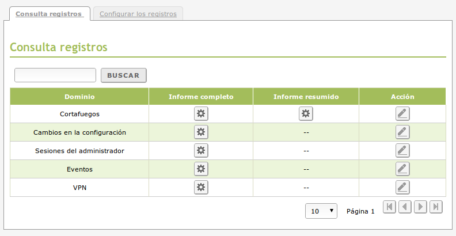Open full report for Cortafuegos

(201, 113)
